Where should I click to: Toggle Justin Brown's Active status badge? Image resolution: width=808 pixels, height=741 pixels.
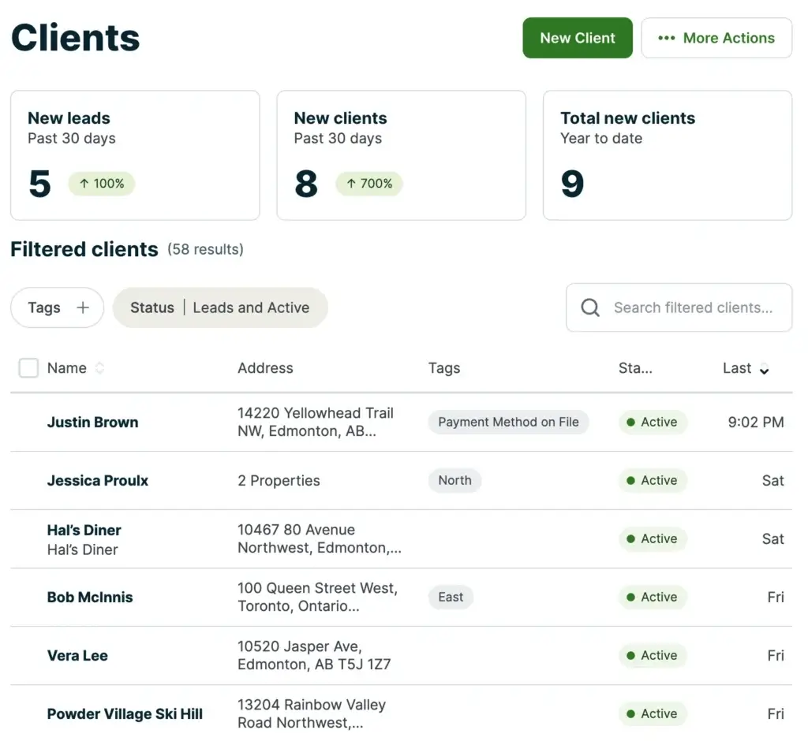click(653, 422)
